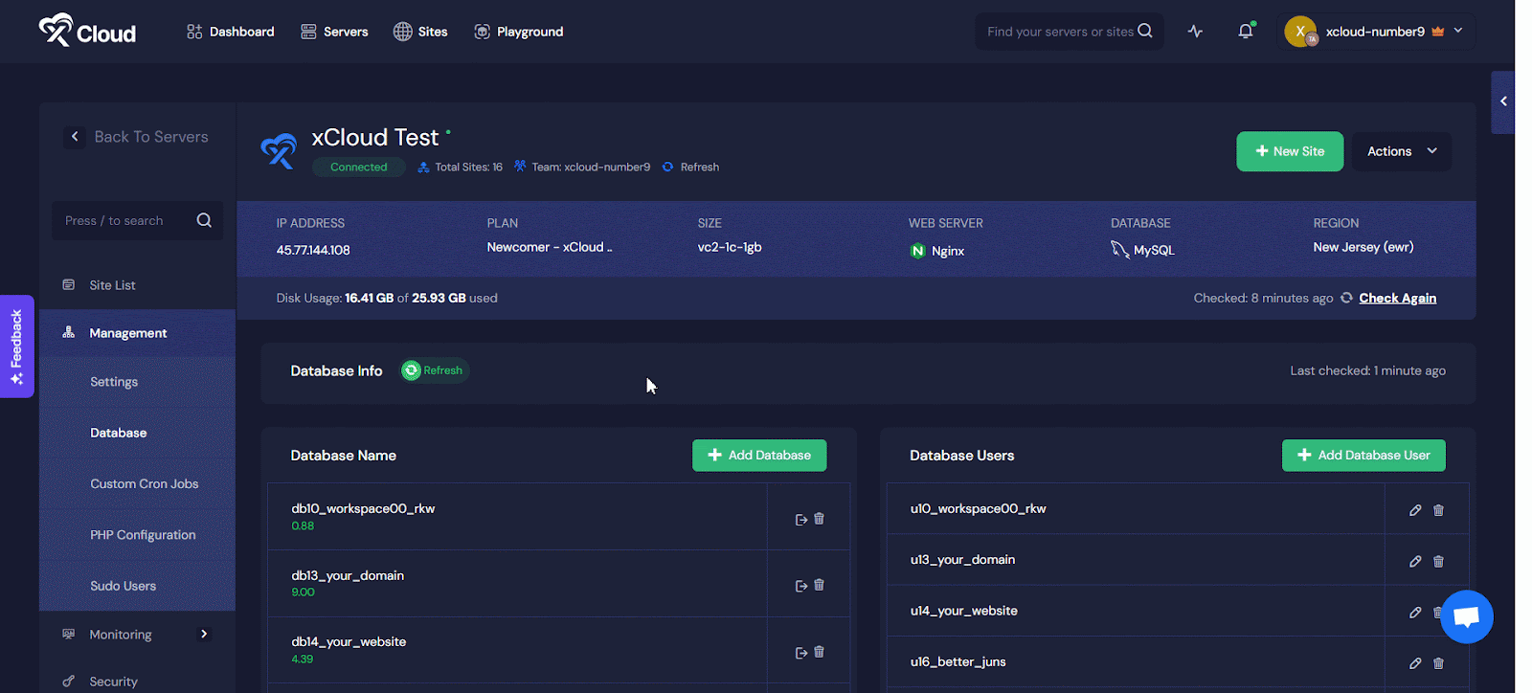Expand the xcloud-number9 account dropdown

point(1458,31)
